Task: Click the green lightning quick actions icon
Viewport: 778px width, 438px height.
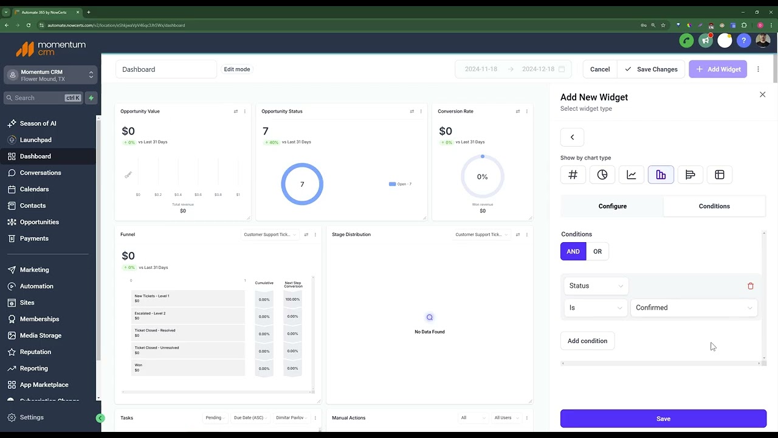Action: [91, 98]
